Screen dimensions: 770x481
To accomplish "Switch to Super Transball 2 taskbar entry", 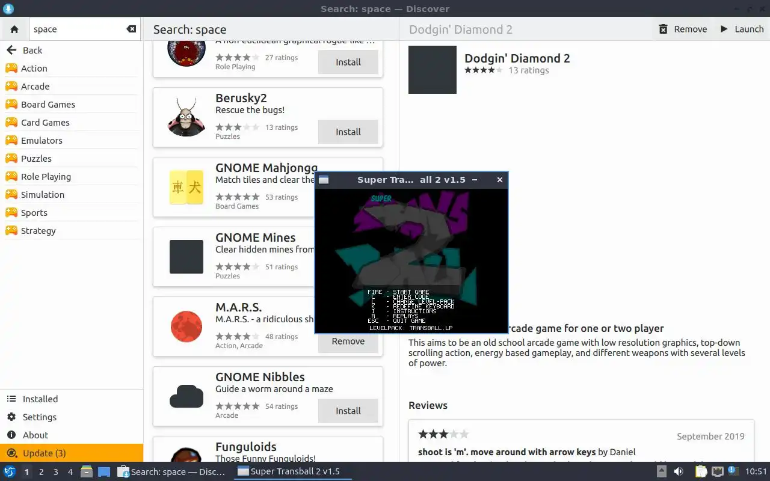I will (x=292, y=471).
